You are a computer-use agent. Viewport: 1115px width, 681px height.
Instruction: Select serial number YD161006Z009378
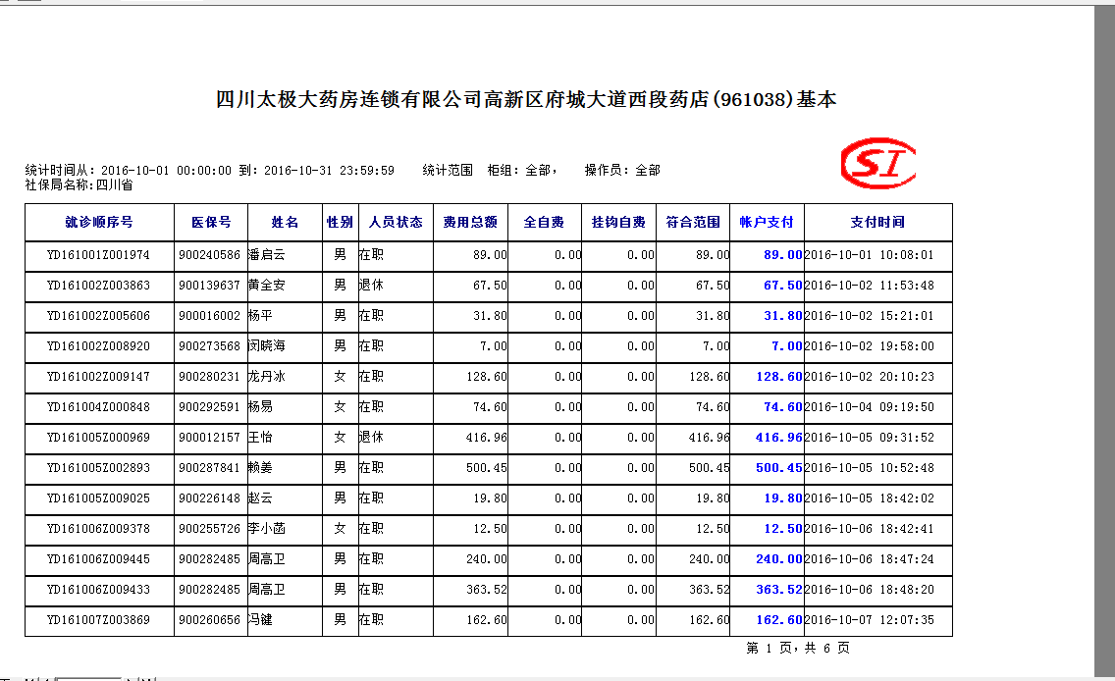[99, 529]
